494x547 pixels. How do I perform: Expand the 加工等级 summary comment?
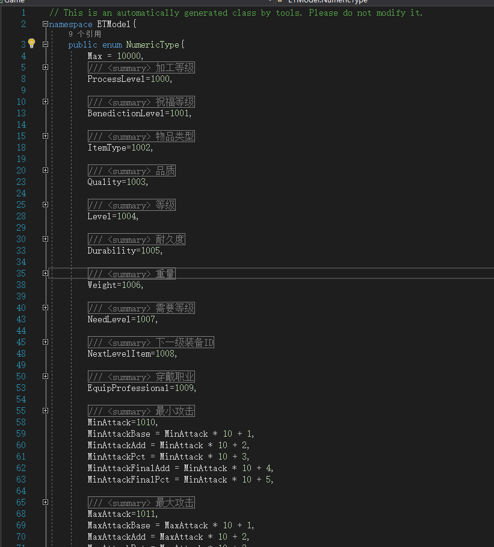pyautogui.click(x=45, y=67)
